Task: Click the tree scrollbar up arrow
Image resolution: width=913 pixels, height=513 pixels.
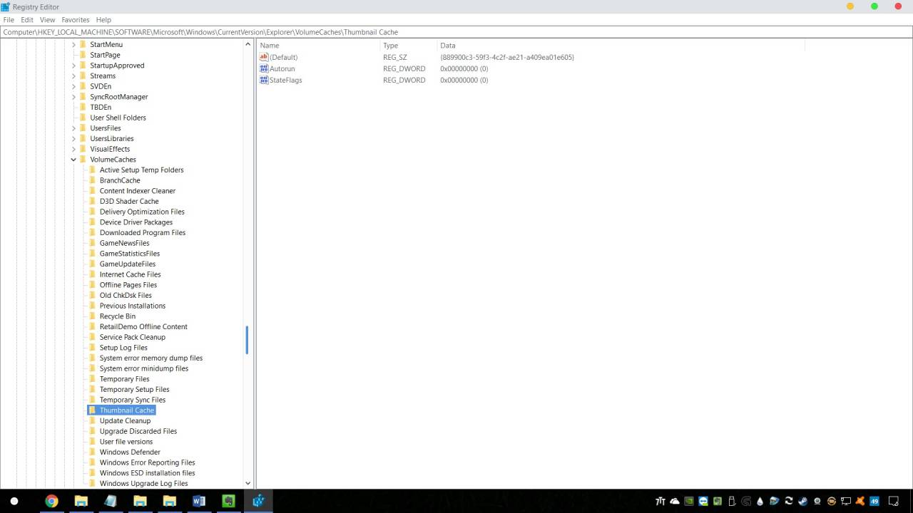Action: coord(248,44)
